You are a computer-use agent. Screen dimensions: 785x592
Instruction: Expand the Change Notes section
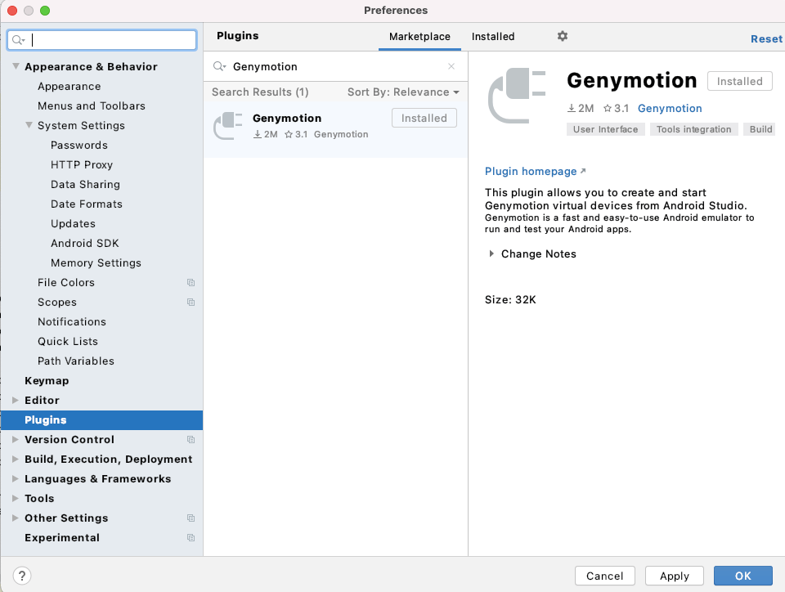(x=491, y=253)
